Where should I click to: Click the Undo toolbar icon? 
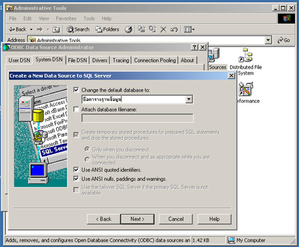click(174, 29)
